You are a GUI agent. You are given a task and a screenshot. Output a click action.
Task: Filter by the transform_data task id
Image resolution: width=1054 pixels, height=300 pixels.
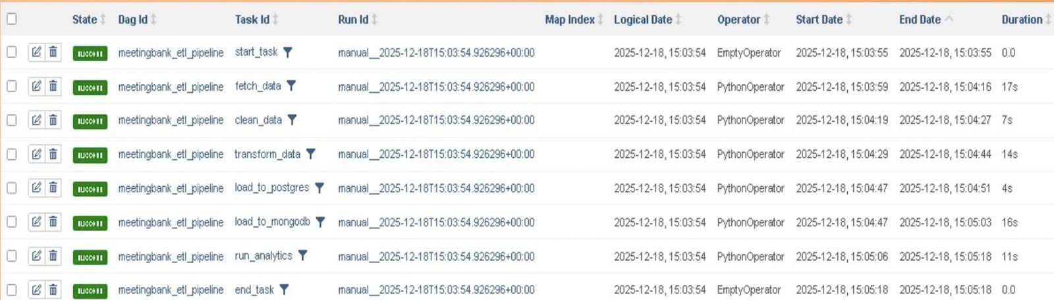[310, 154]
